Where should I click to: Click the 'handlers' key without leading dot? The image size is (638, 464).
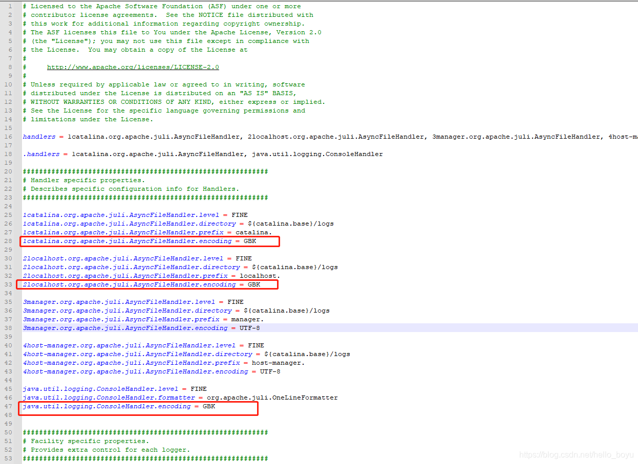point(39,137)
